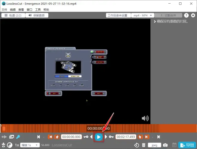This screenshot has width=197, height=149.
Task: Open the Window menu
Action: pyautogui.click(x=29, y=10)
